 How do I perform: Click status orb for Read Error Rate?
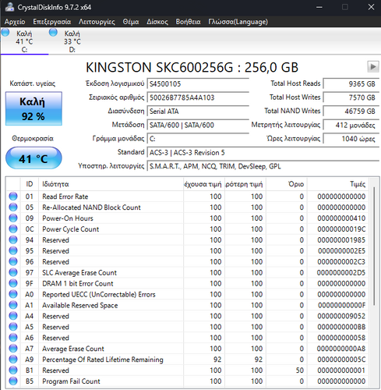tap(13, 197)
